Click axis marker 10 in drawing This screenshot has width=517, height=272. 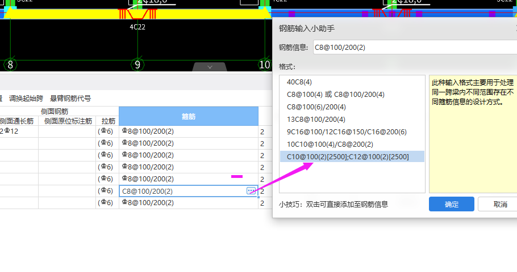tap(264, 65)
